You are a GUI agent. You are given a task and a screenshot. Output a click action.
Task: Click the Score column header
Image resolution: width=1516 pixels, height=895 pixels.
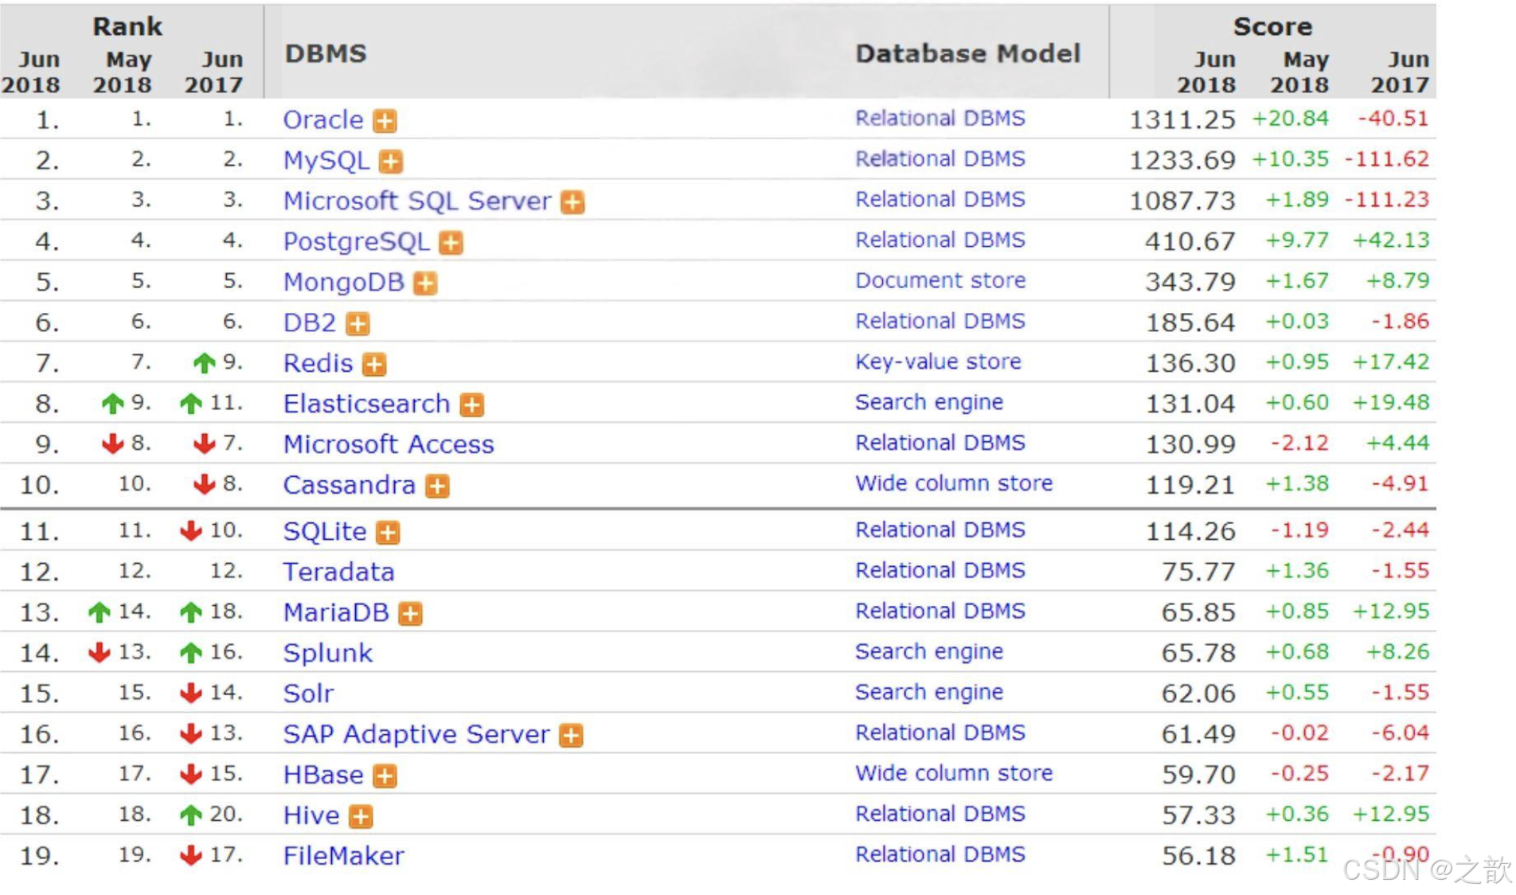pyautogui.click(x=1272, y=26)
